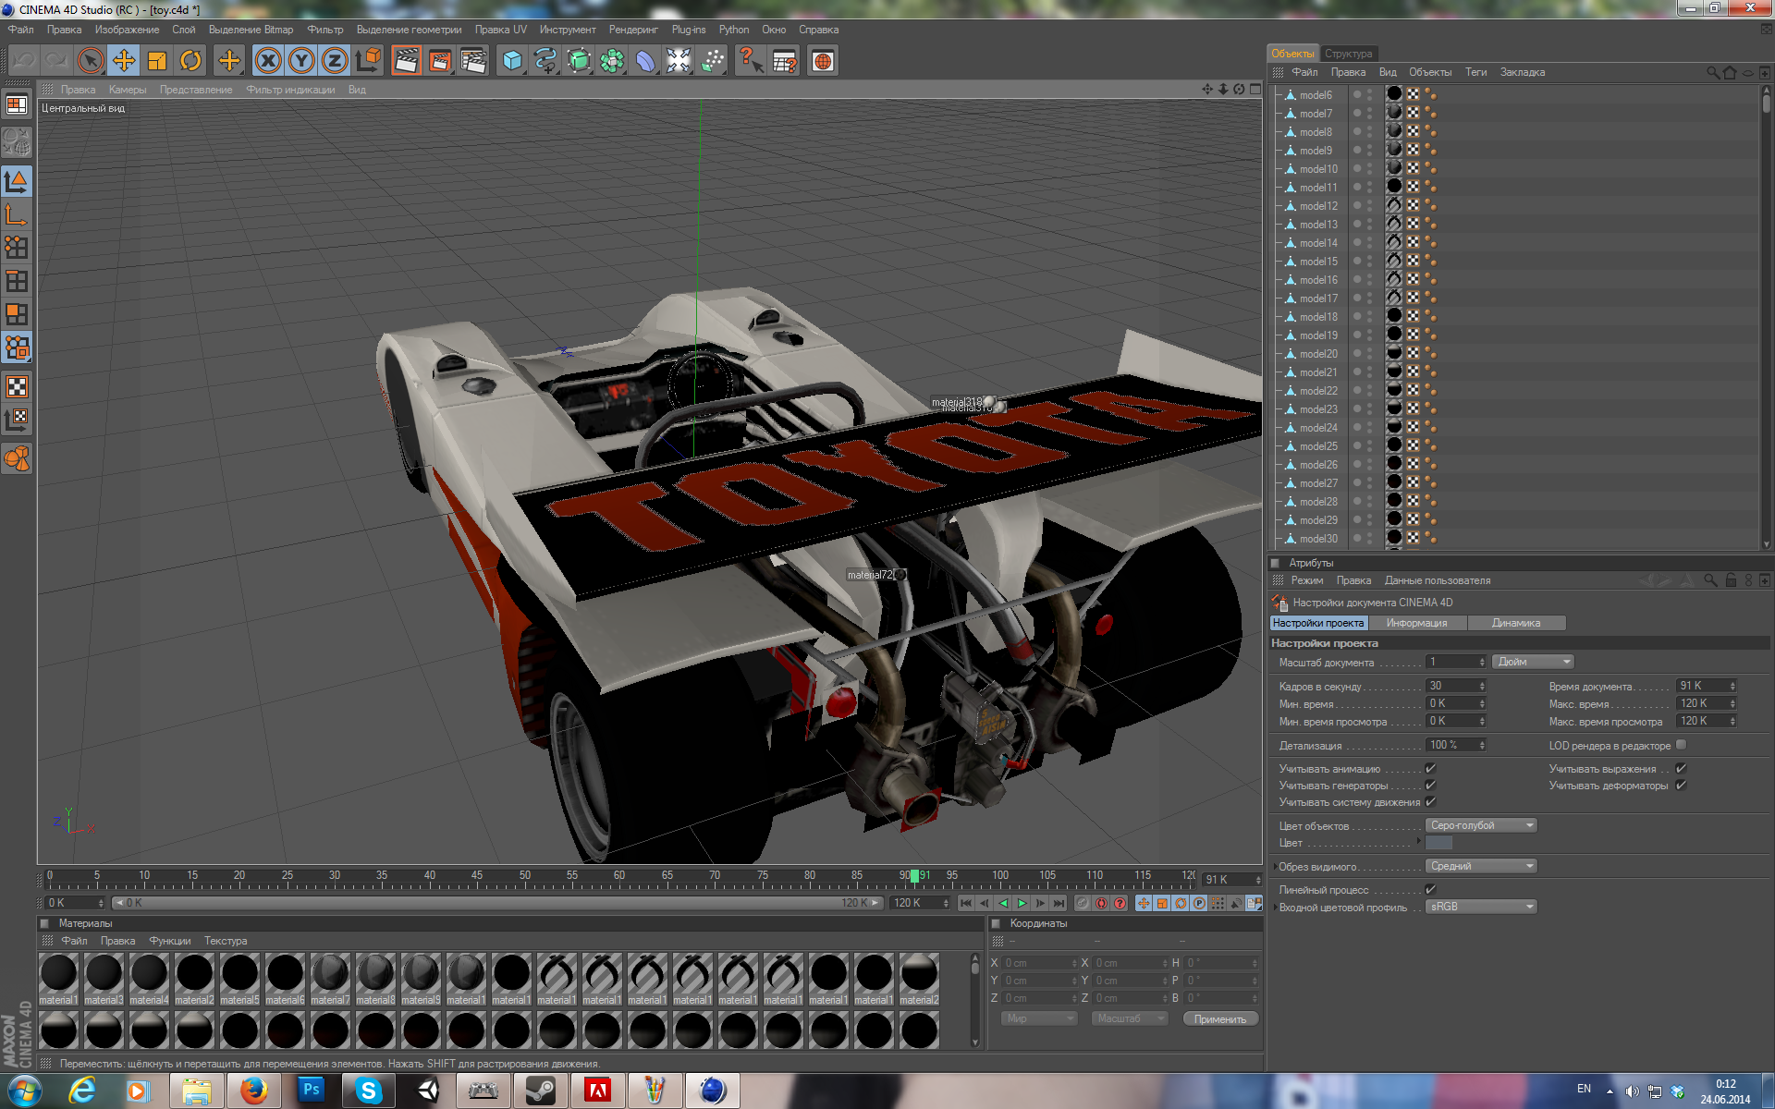Toggle Учитывать анимацию checkbox
This screenshot has width=1775, height=1109.
click(1430, 768)
